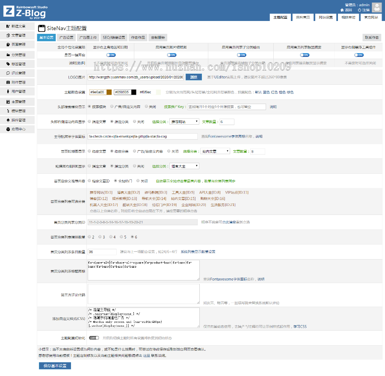Click the 保存基本设置 button
385x376 pixels.
point(55,366)
